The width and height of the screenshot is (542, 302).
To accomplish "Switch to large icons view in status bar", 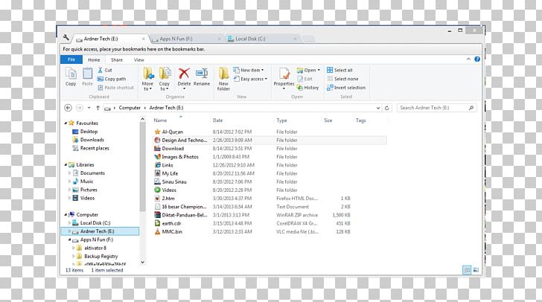I will pos(476,270).
